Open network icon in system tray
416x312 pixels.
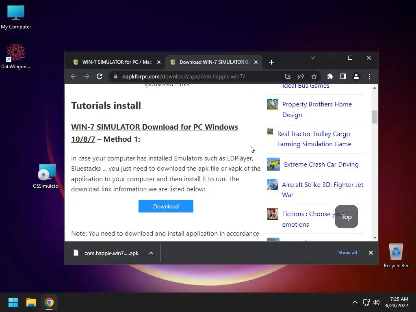pos(366,302)
